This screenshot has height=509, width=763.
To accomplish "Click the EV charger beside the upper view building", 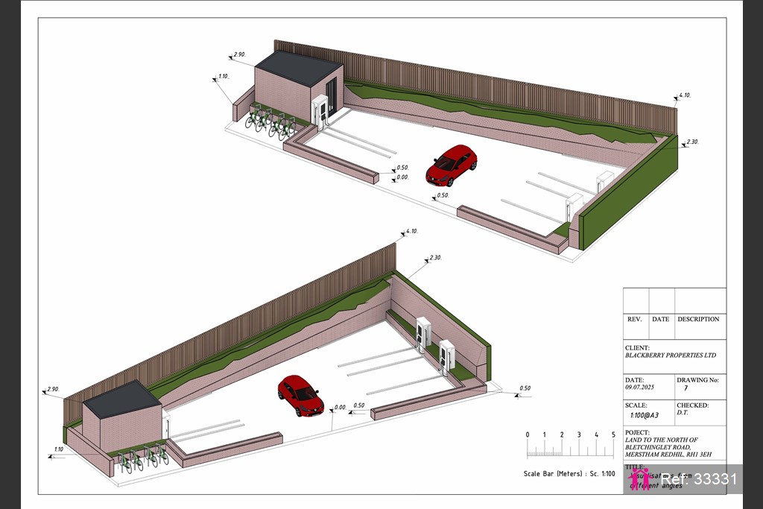I will tap(320, 112).
